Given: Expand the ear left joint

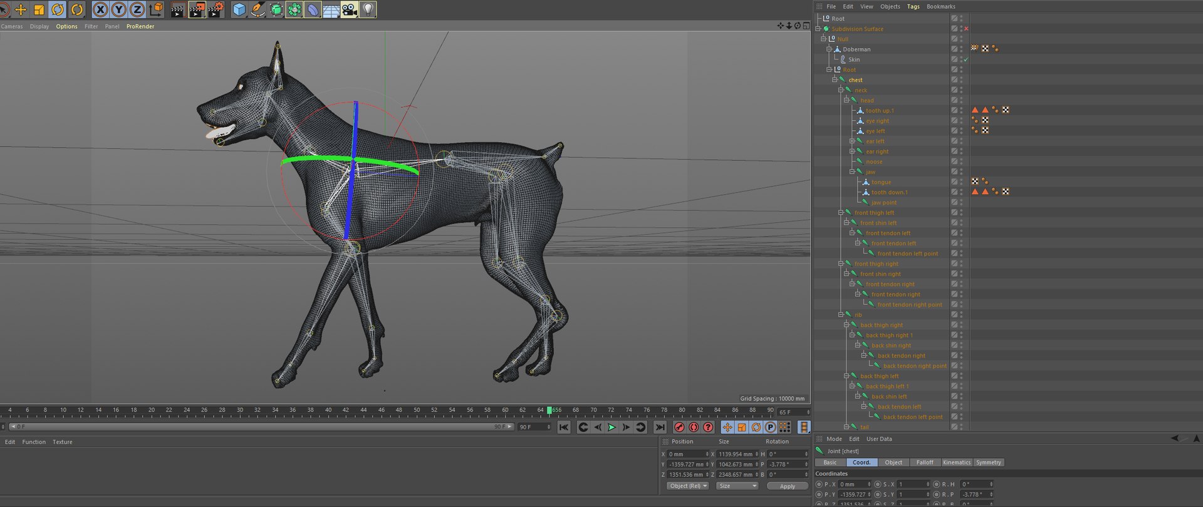Looking at the screenshot, I should click(852, 141).
